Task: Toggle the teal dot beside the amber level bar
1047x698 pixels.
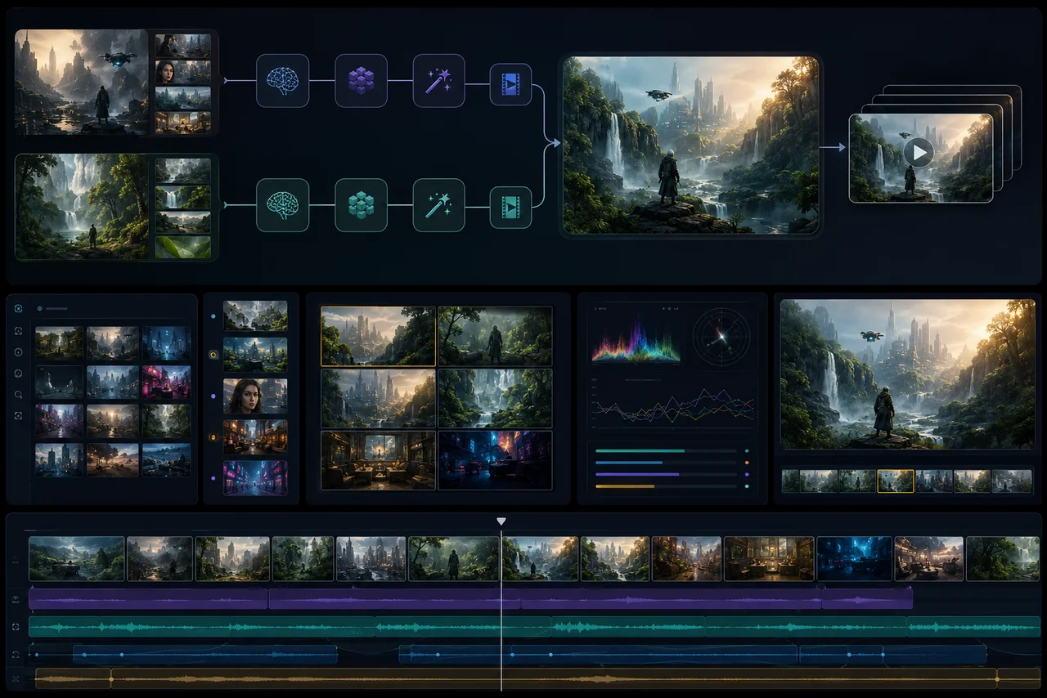Action: pyautogui.click(x=747, y=486)
